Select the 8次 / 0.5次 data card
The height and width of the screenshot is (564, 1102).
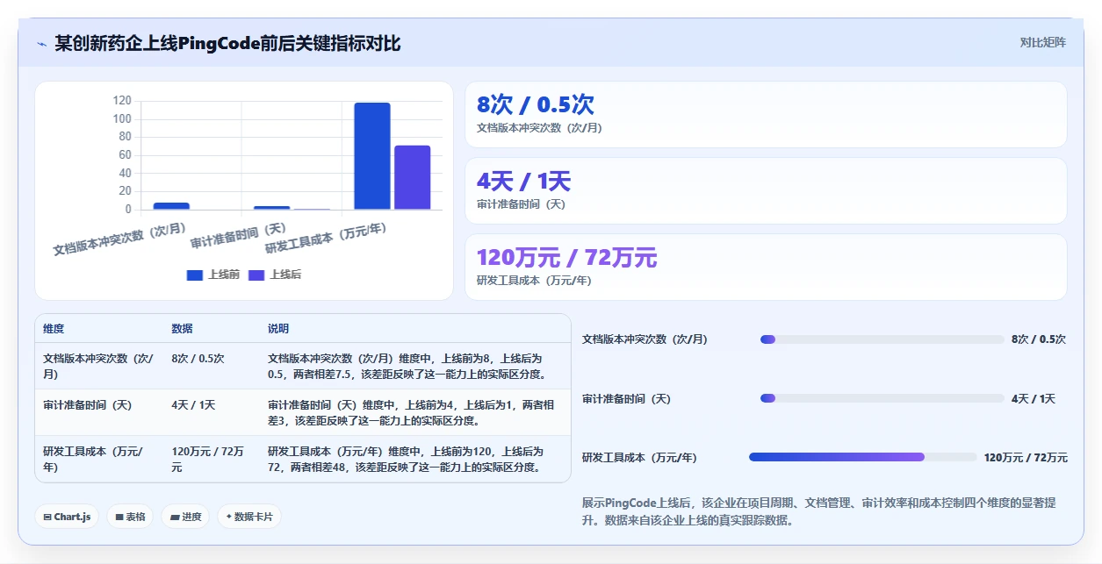click(x=766, y=114)
